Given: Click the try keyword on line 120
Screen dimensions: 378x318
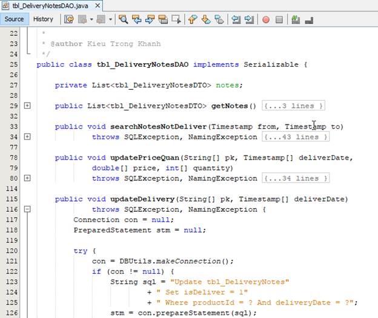Looking at the screenshot, I should tap(81, 251).
